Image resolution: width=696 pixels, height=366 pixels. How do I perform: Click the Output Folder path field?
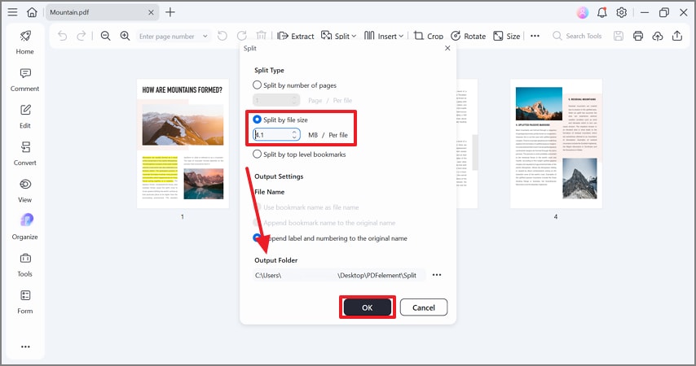tap(339, 275)
